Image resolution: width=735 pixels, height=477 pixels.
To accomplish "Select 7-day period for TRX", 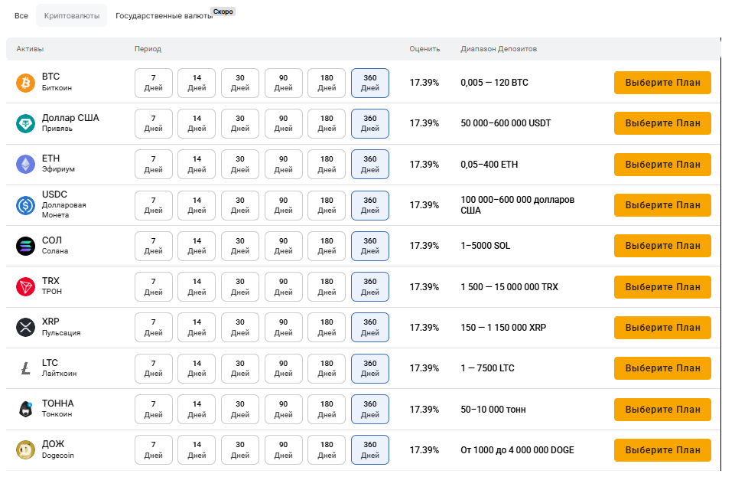I will pyautogui.click(x=153, y=286).
